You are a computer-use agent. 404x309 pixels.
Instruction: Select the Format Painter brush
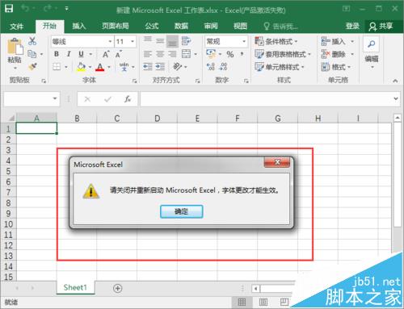tap(32, 66)
